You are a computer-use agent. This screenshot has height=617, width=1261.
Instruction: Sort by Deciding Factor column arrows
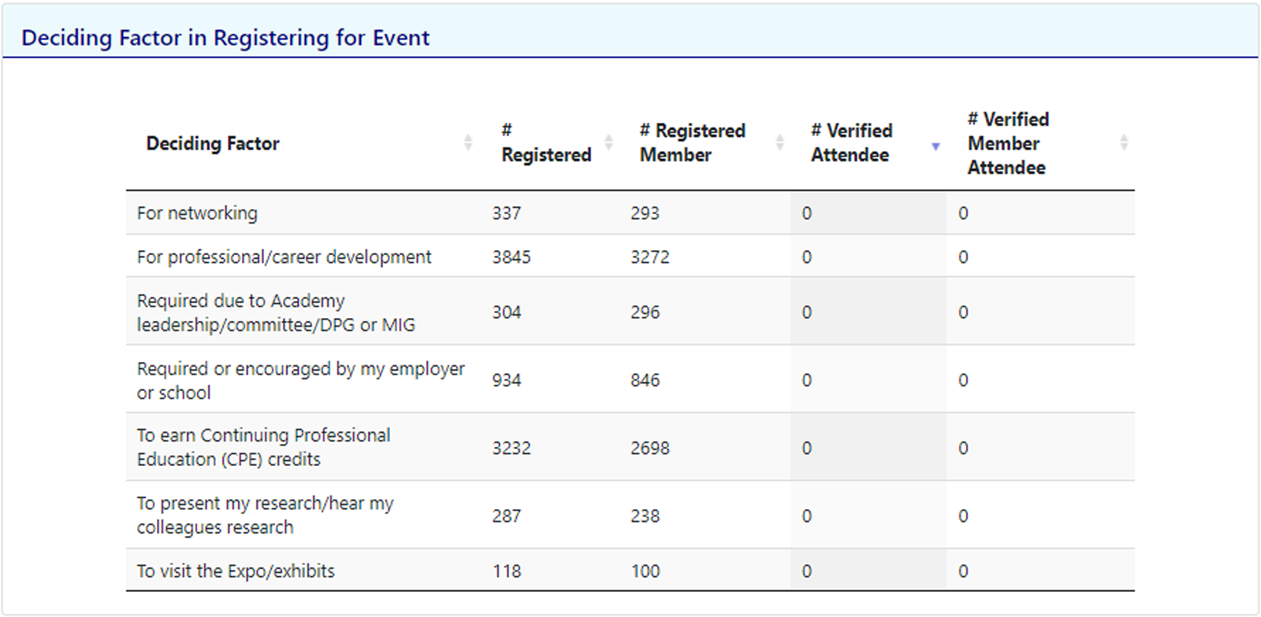(468, 142)
